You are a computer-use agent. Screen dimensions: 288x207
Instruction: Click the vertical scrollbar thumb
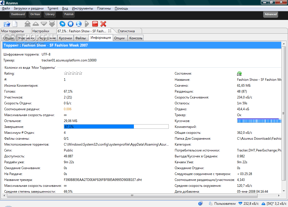pyautogui.click(x=283, y=113)
